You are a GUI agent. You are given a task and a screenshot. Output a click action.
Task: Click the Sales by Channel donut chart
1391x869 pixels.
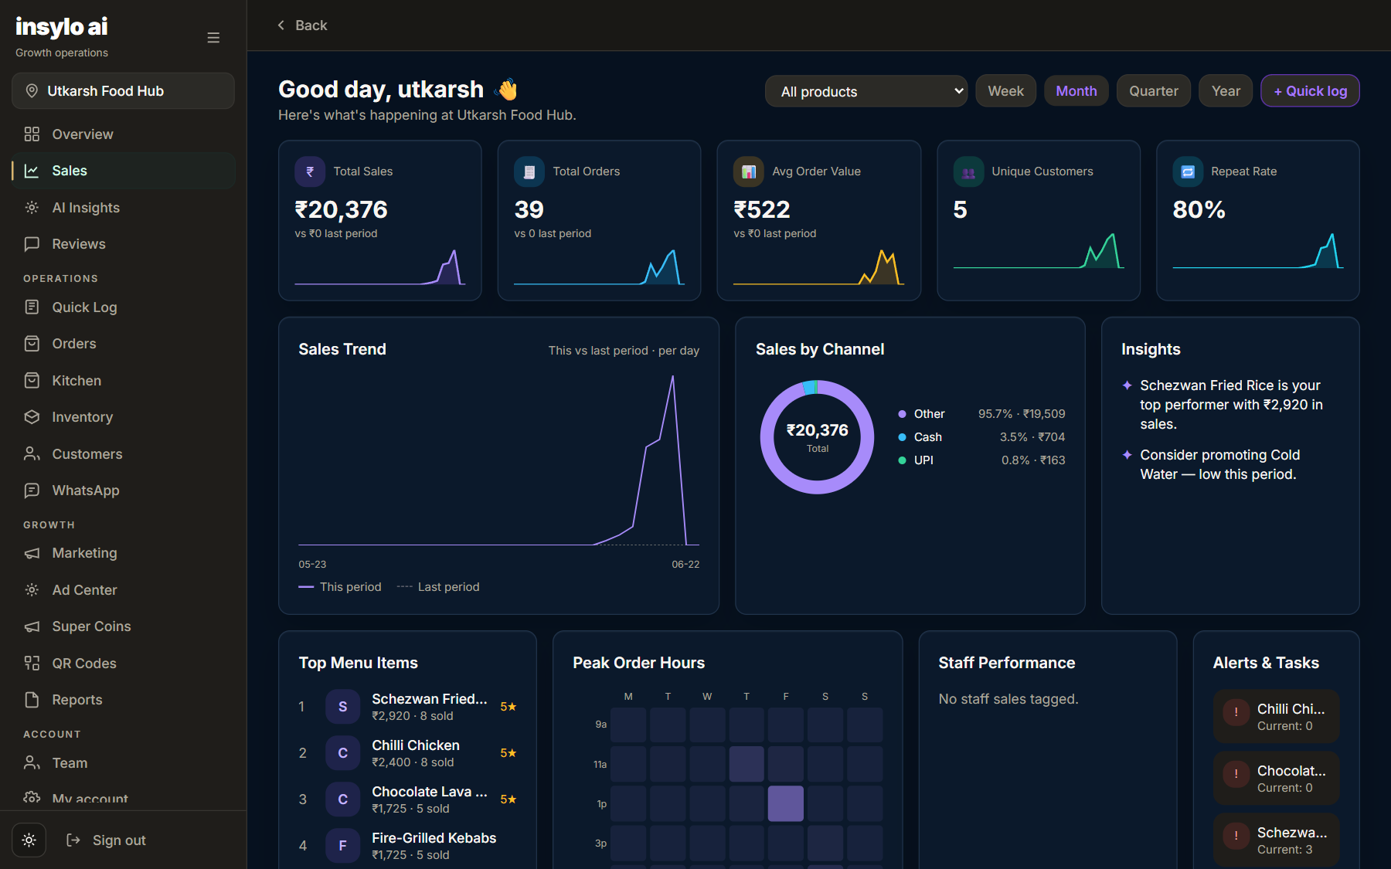point(817,437)
